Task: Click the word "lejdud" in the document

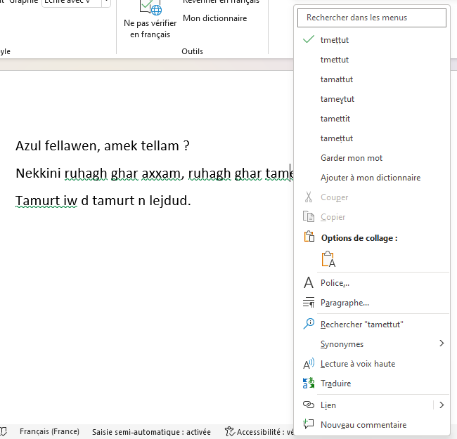Action: [x=168, y=201]
